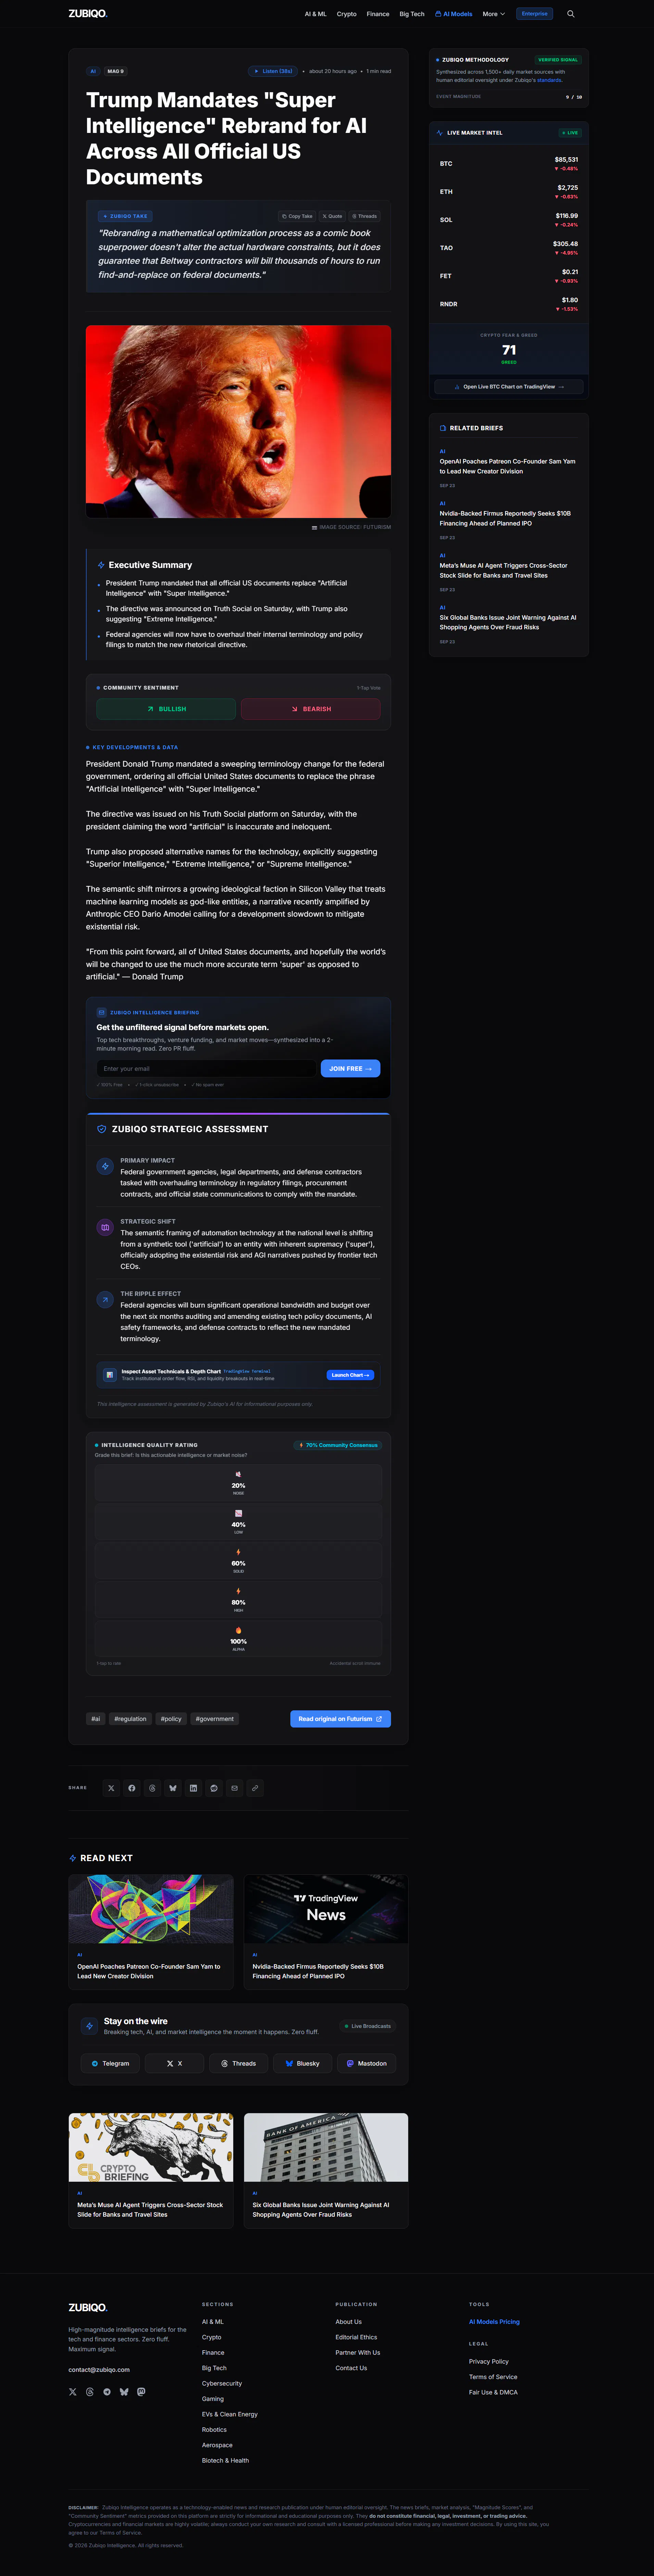654x2576 pixels.
Task: Vote Bullish on community sentiment
Action: [x=166, y=709]
